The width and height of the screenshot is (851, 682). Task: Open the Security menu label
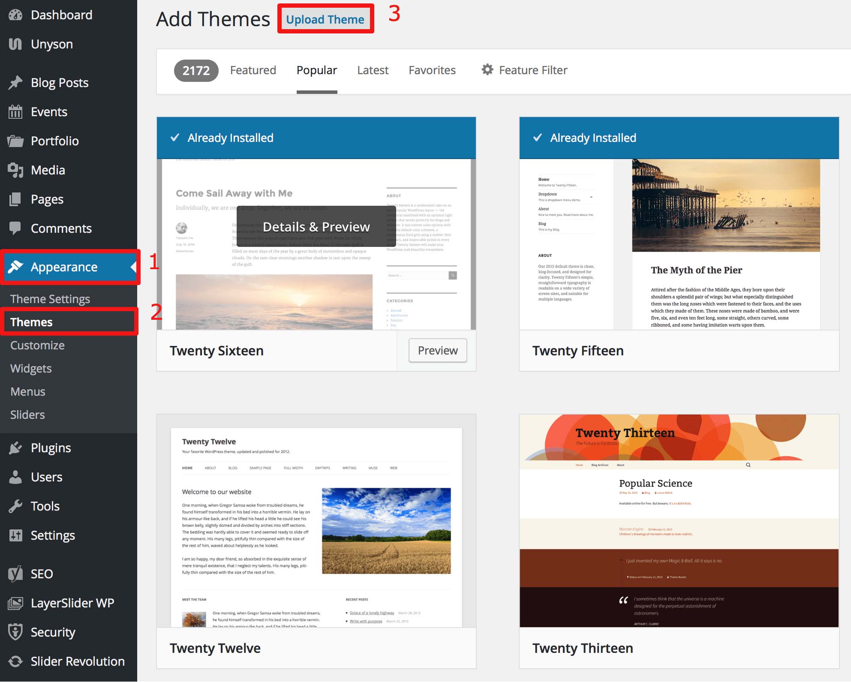pyautogui.click(x=53, y=632)
